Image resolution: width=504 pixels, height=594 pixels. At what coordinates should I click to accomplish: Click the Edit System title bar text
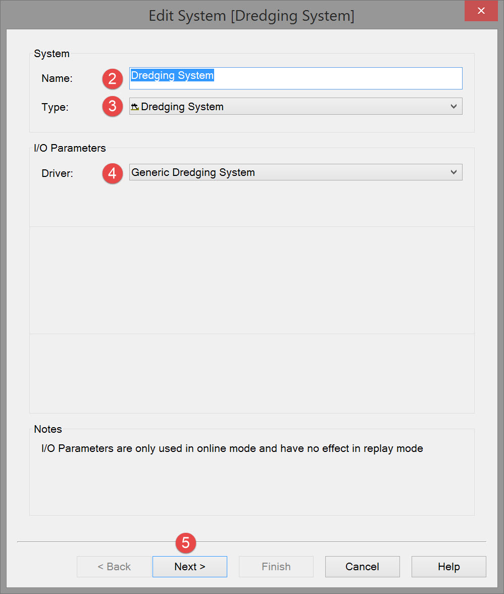tap(251, 16)
